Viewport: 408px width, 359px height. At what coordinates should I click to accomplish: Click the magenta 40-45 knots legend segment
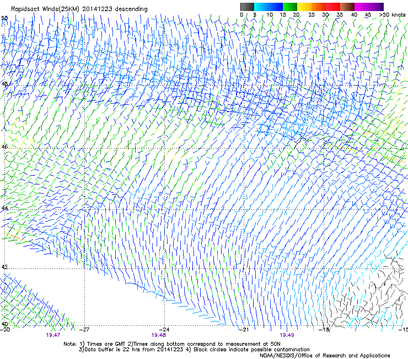click(362, 7)
